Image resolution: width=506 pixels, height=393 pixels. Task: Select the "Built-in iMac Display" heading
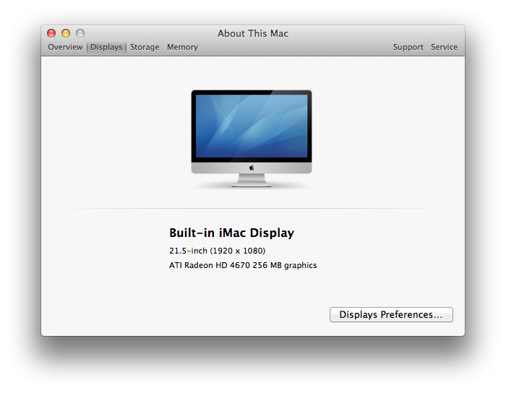coord(231,233)
